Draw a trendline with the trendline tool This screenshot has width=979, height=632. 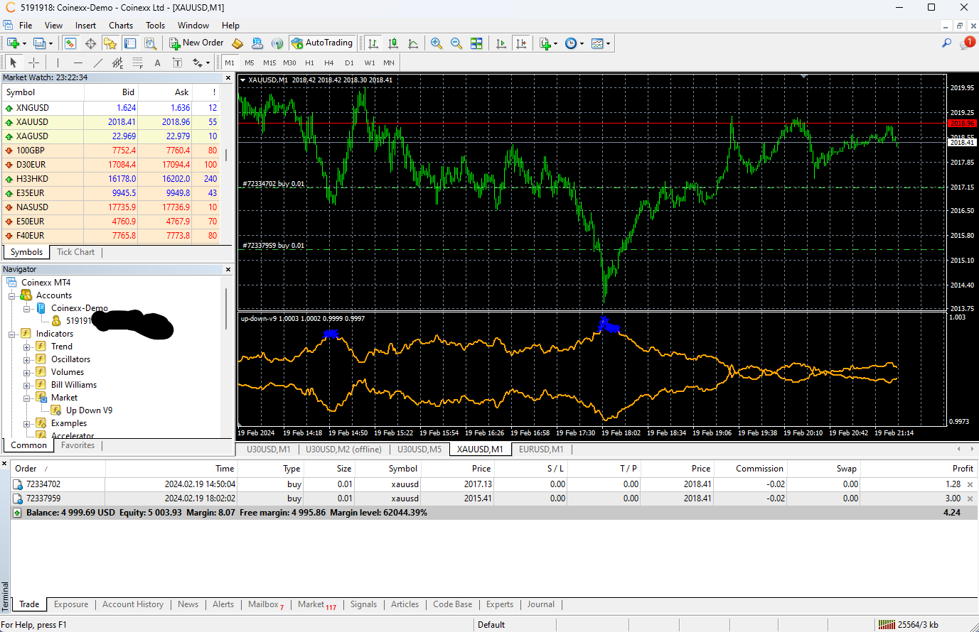(97, 62)
